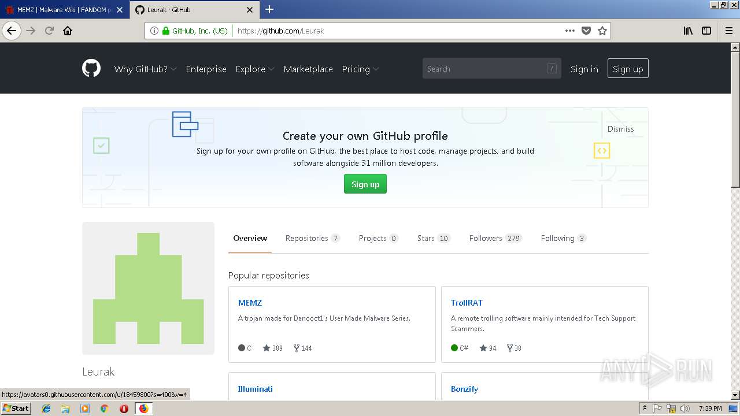Click the GitHub octocat logo

coord(91,69)
